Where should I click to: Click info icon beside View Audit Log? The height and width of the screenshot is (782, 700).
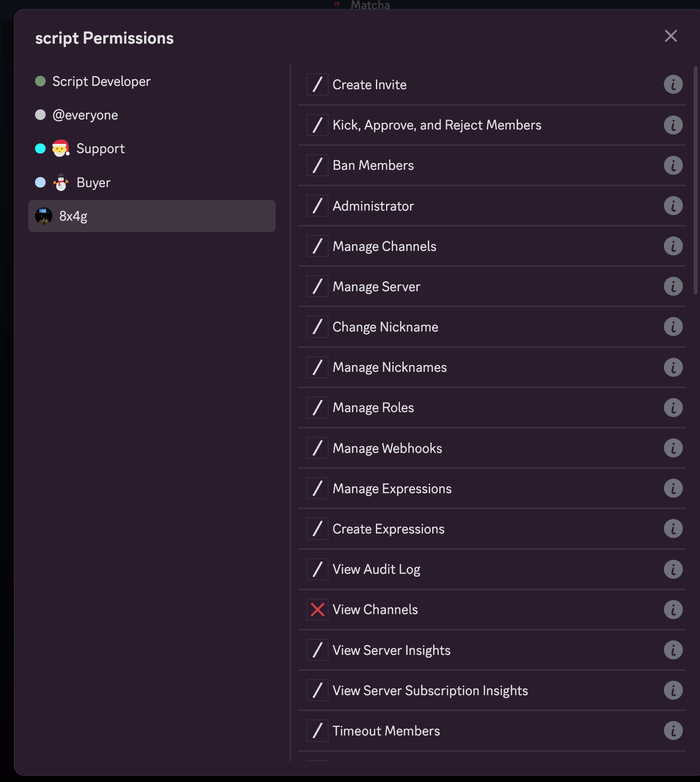pos(673,569)
